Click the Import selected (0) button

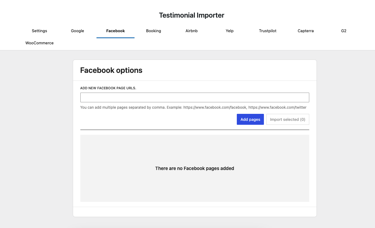point(288,119)
